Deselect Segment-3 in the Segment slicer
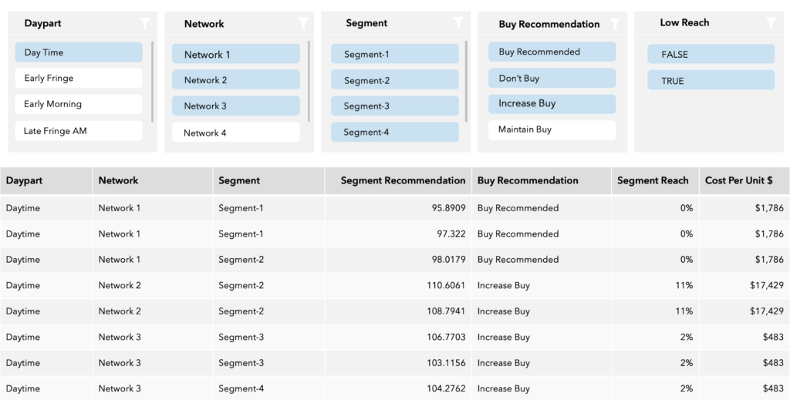This screenshot has width=790, height=400. (x=395, y=106)
